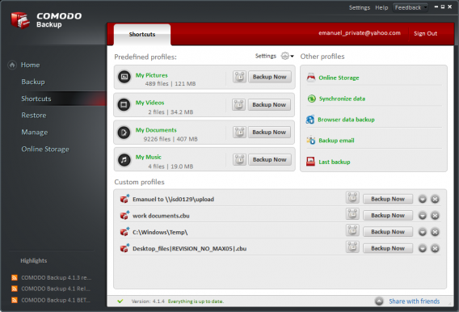Click Backup Now for My Videos
This screenshot has width=459, height=312.
[269, 105]
